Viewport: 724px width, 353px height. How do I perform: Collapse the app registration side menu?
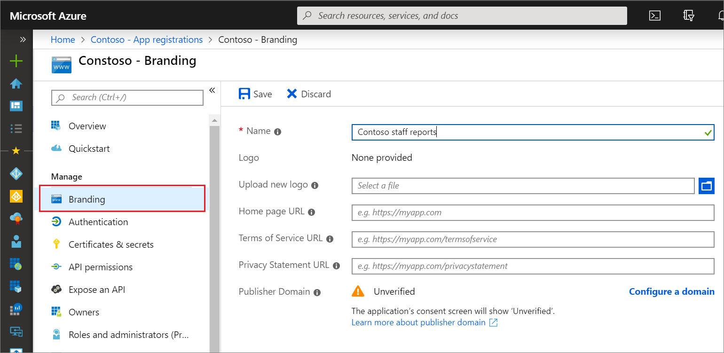pyautogui.click(x=212, y=90)
